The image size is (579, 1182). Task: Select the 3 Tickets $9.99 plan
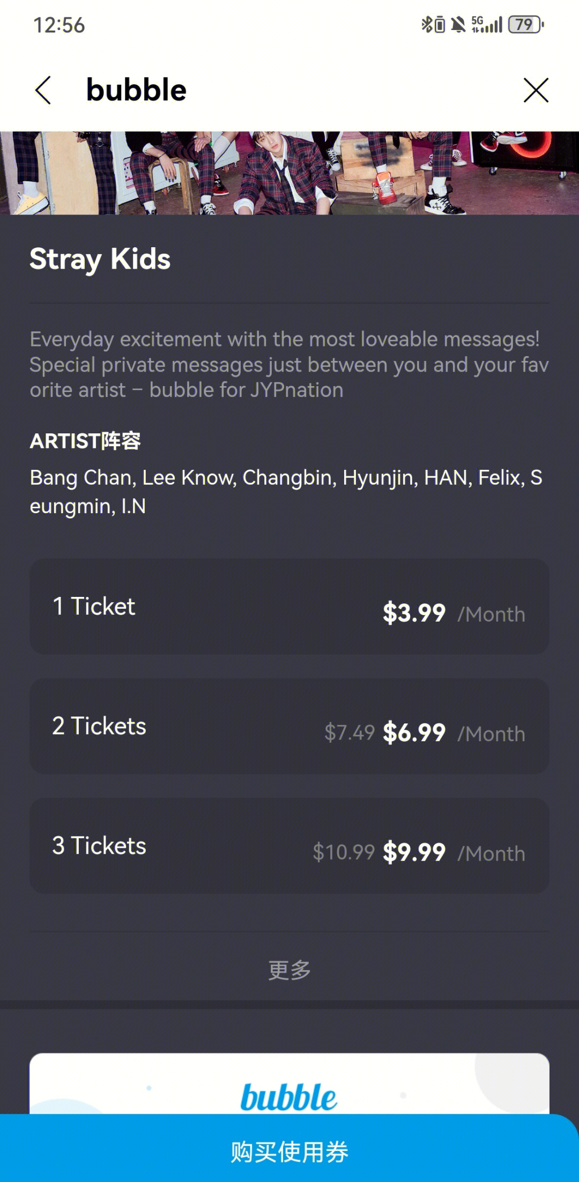coord(289,846)
